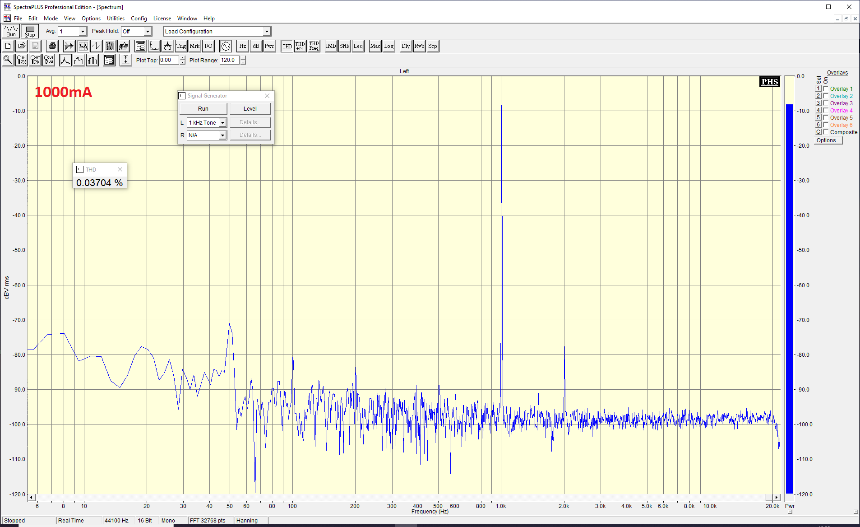Enable the Overlay 5 checkbox
The image size is (860, 527).
pos(826,118)
